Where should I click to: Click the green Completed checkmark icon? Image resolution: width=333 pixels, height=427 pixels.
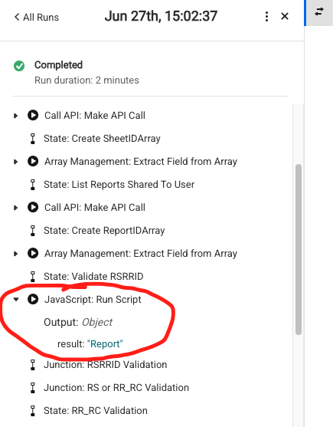pos(19,66)
